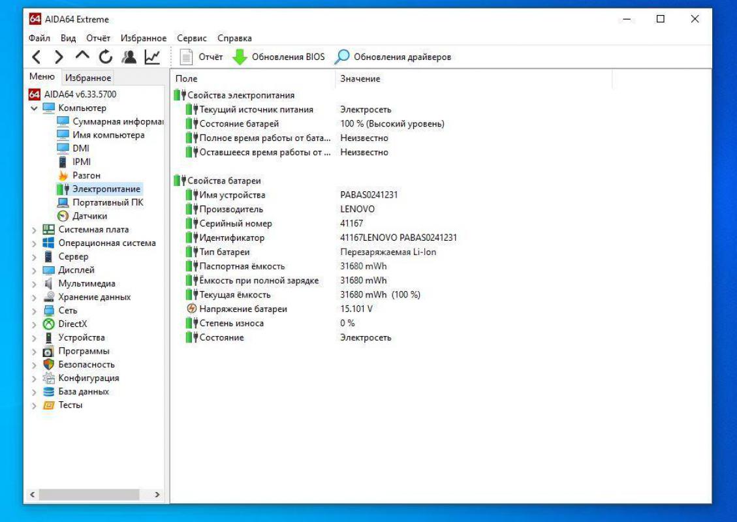Click the Forward navigation arrow
The image size is (737, 522).
[x=59, y=57]
